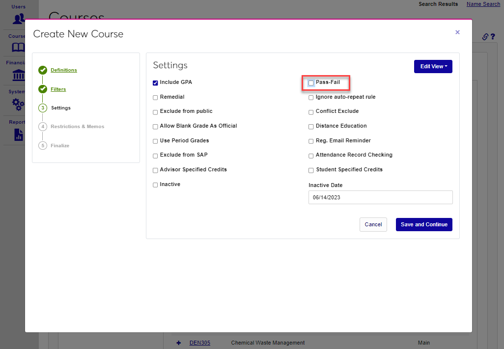Expand the DEN305 row plus icon

[x=179, y=343]
